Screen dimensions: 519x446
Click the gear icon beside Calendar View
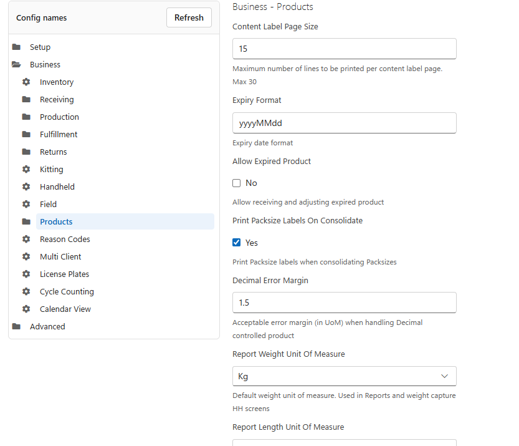(26, 309)
